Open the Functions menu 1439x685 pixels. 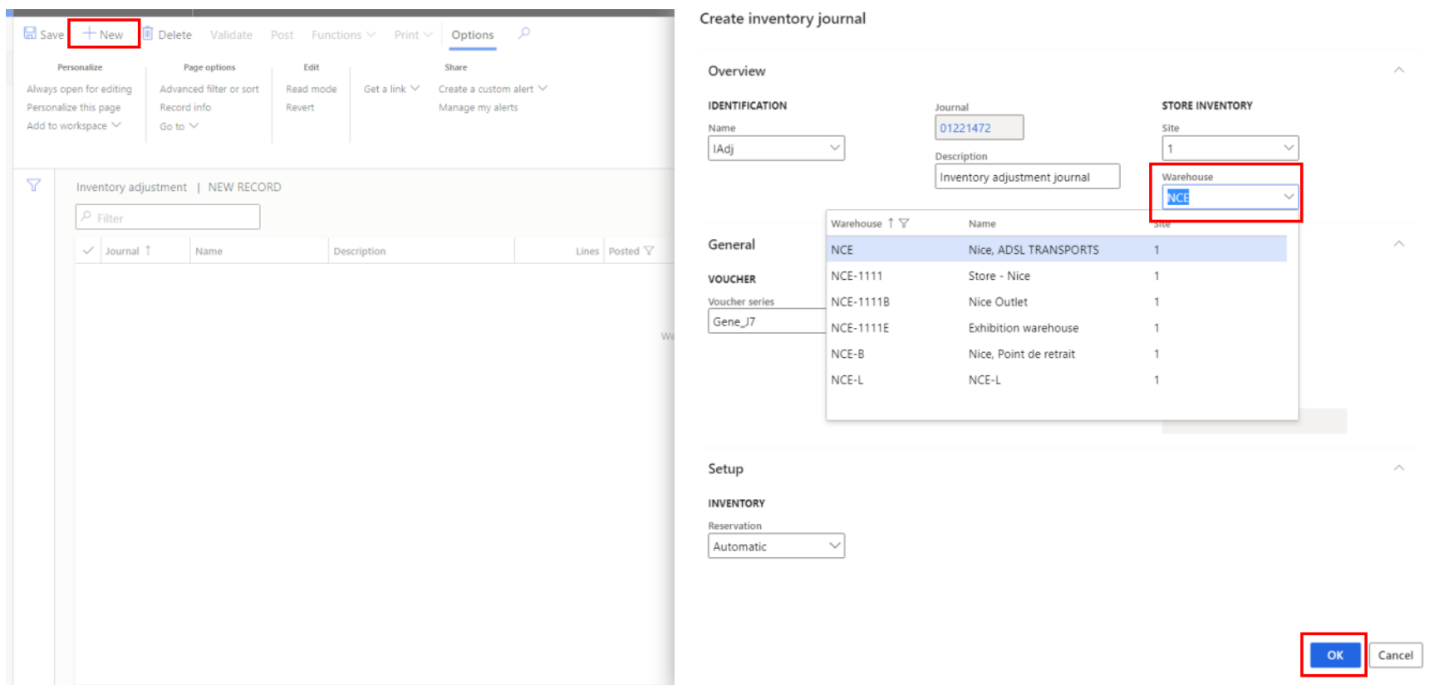(342, 35)
